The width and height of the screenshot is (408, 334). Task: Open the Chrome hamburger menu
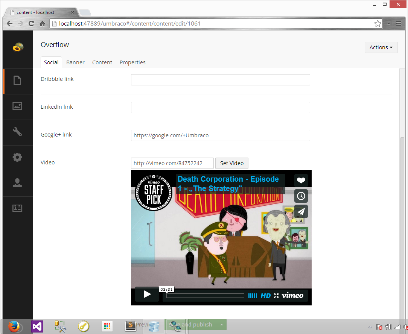point(399,24)
